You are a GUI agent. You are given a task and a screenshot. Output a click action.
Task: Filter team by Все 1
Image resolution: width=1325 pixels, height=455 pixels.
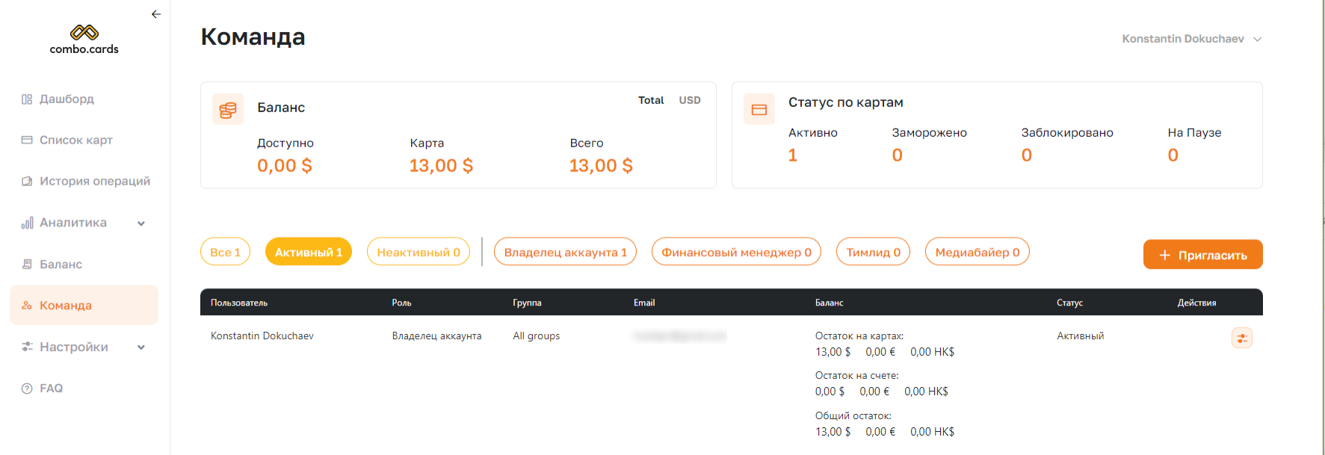[x=225, y=252]
